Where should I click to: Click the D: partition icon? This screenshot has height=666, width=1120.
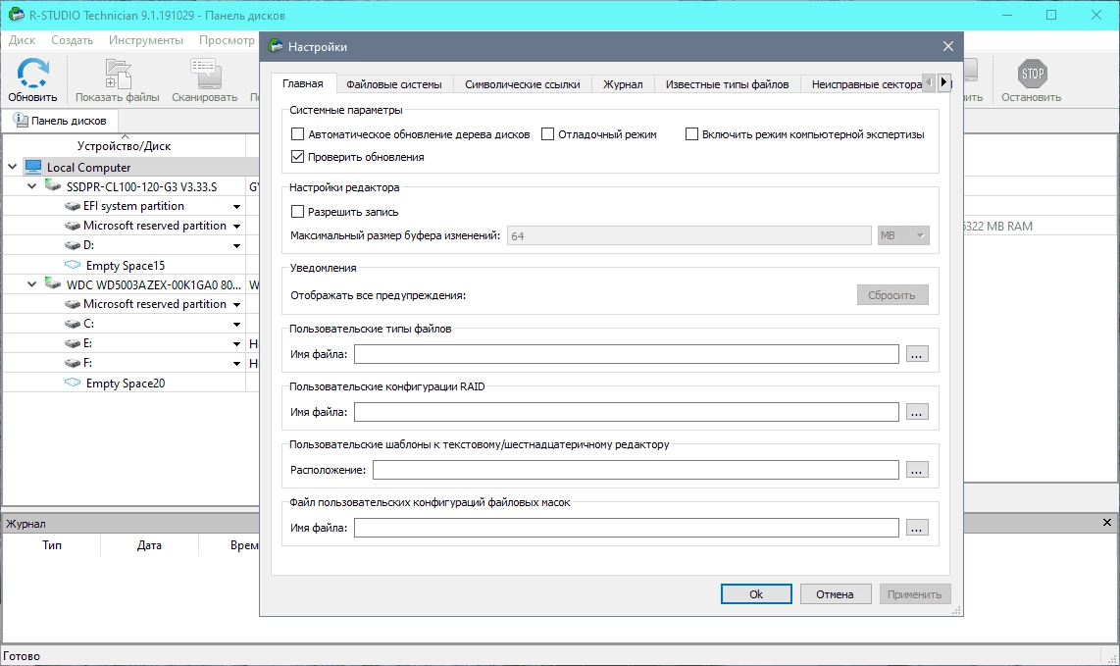coord(73,245)
